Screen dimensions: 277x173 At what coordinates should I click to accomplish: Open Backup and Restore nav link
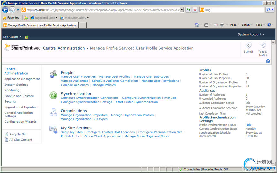point(19,96)
